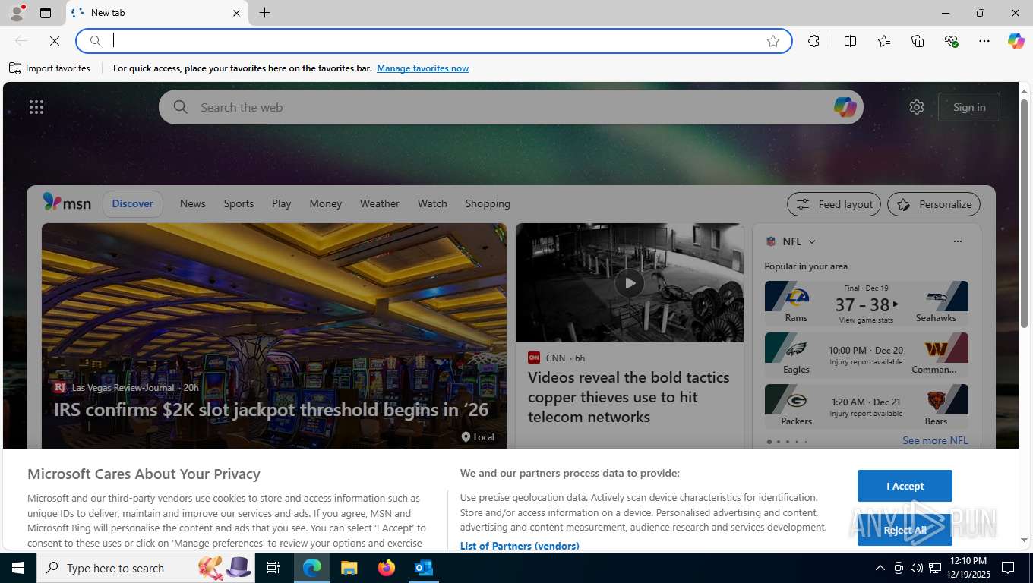
Task: Click Import favorites
Action: pyautogui.click(x=49, y=68)
